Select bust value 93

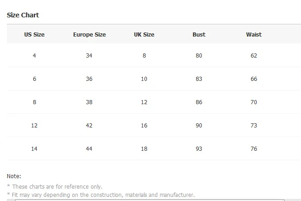point(199,148)
